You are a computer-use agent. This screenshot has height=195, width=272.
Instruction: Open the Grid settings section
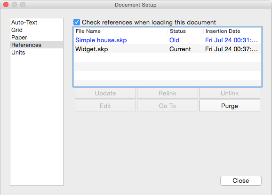click(x=37, y=30)
